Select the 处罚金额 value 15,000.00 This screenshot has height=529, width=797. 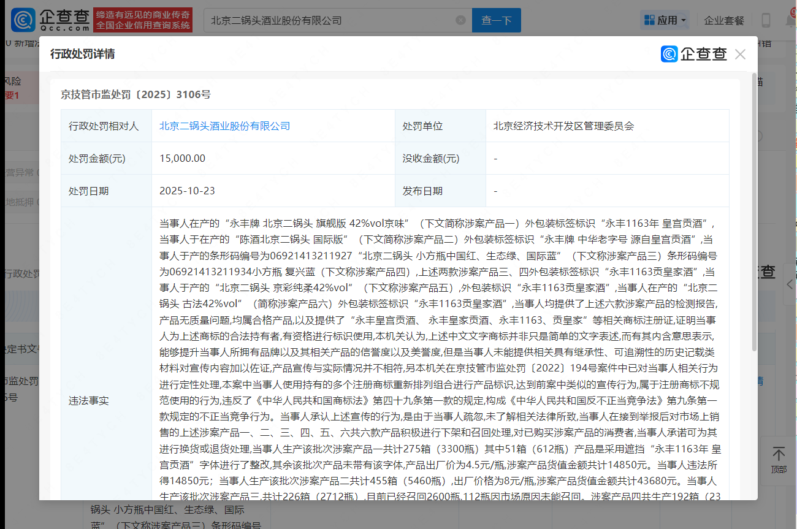point(182,158)
